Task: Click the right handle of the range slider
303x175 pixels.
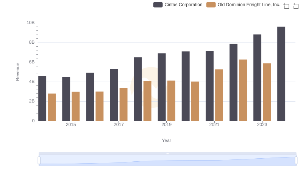Action: point(296,161)
